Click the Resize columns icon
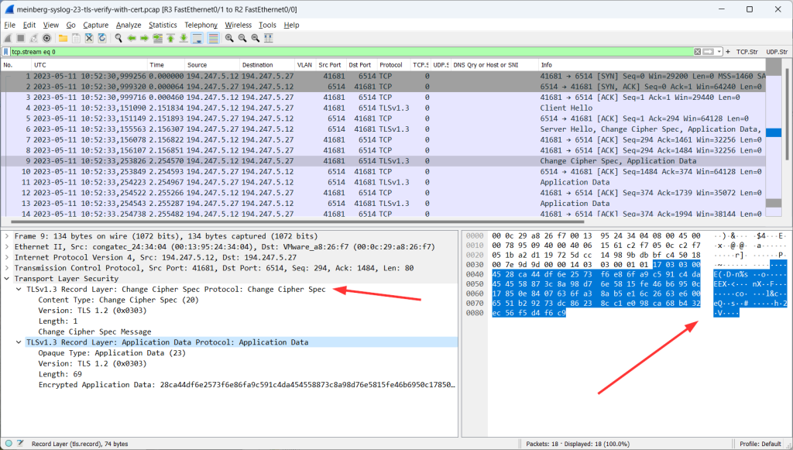793x450 pixels. [x=269, y=38]
